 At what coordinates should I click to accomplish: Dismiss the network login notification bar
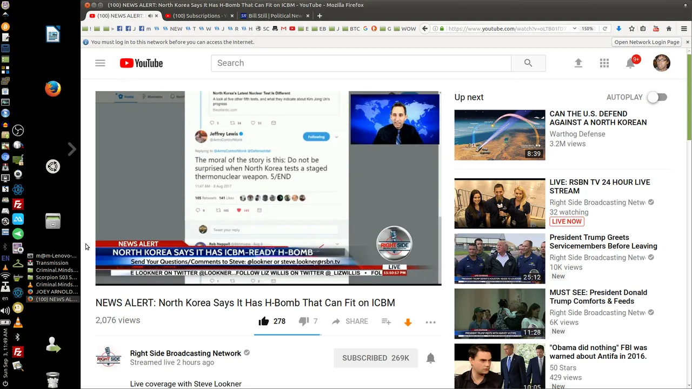(x=688, y=42)
